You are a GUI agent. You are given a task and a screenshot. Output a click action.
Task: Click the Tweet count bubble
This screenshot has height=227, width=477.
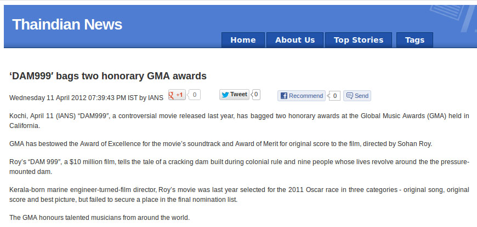coord(256,94)
